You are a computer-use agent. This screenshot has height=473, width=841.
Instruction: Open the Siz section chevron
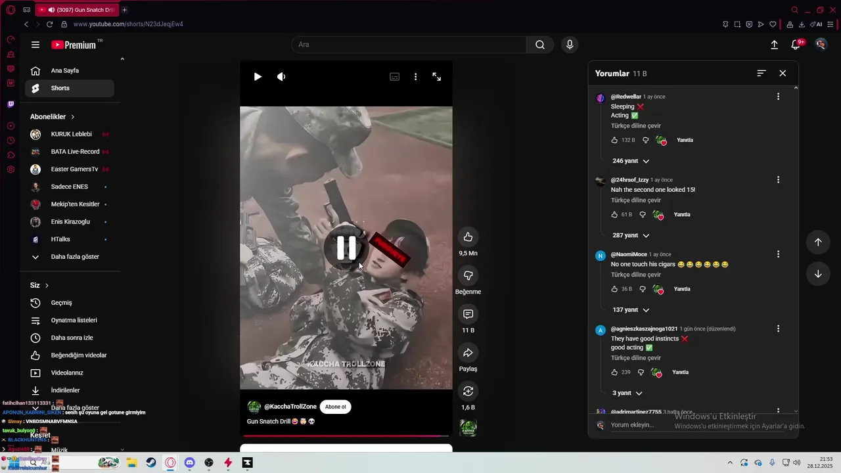tap(47, 286)
